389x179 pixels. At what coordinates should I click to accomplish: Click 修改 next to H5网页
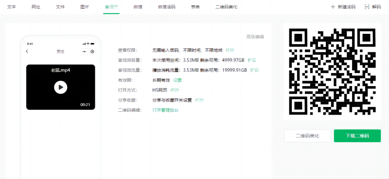click(x=175, y=90)
